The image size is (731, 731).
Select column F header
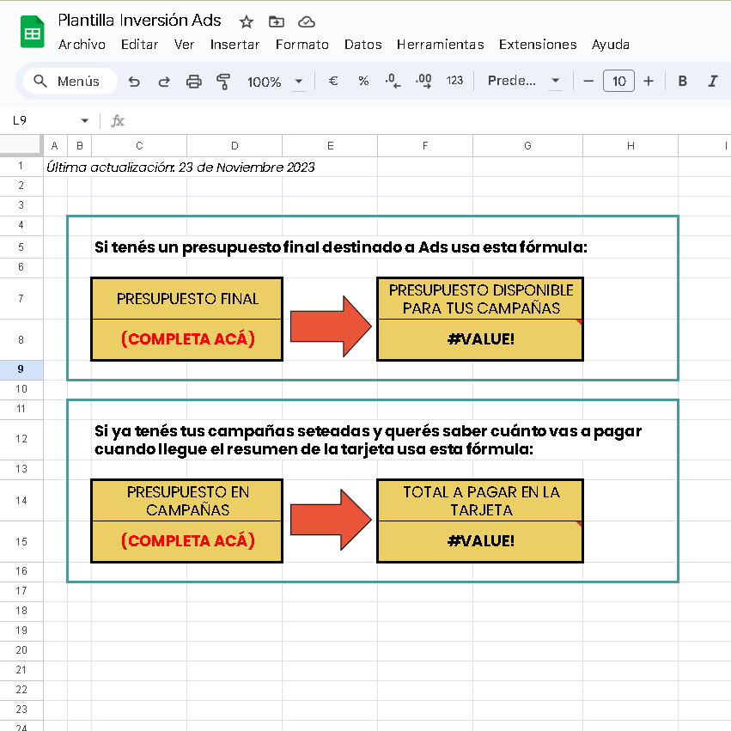pos(425,146)
